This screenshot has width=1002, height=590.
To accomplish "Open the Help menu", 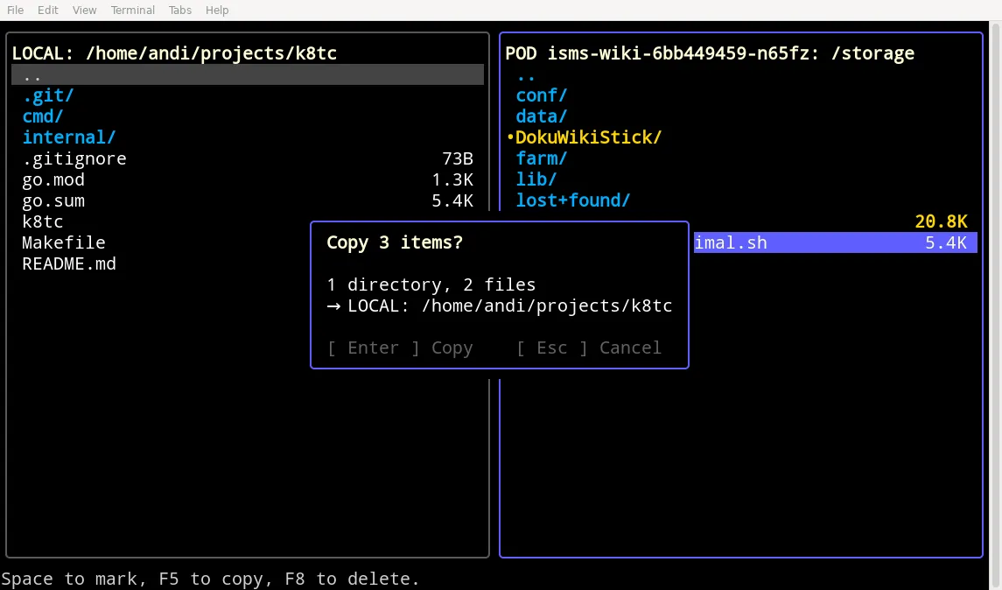I will tap(217, 11).
